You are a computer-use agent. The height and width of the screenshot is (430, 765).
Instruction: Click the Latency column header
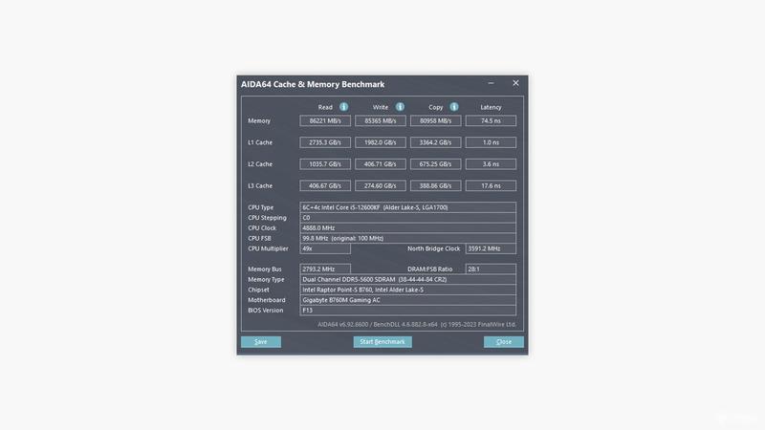pyautogui.click(x=491, y=107)
